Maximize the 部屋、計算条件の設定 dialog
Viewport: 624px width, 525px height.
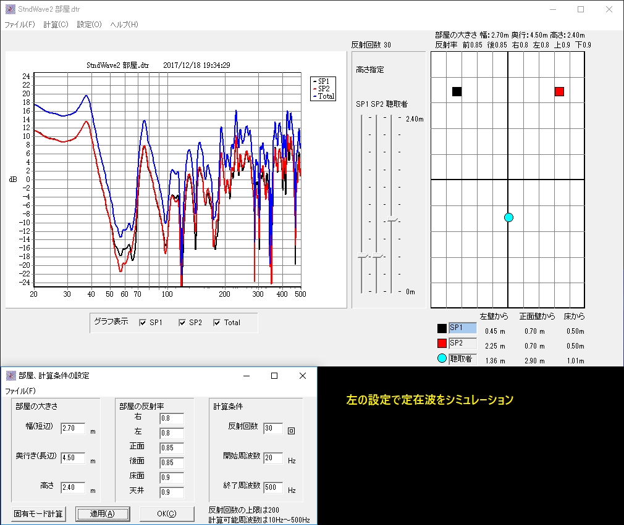(x=274, y=376)
